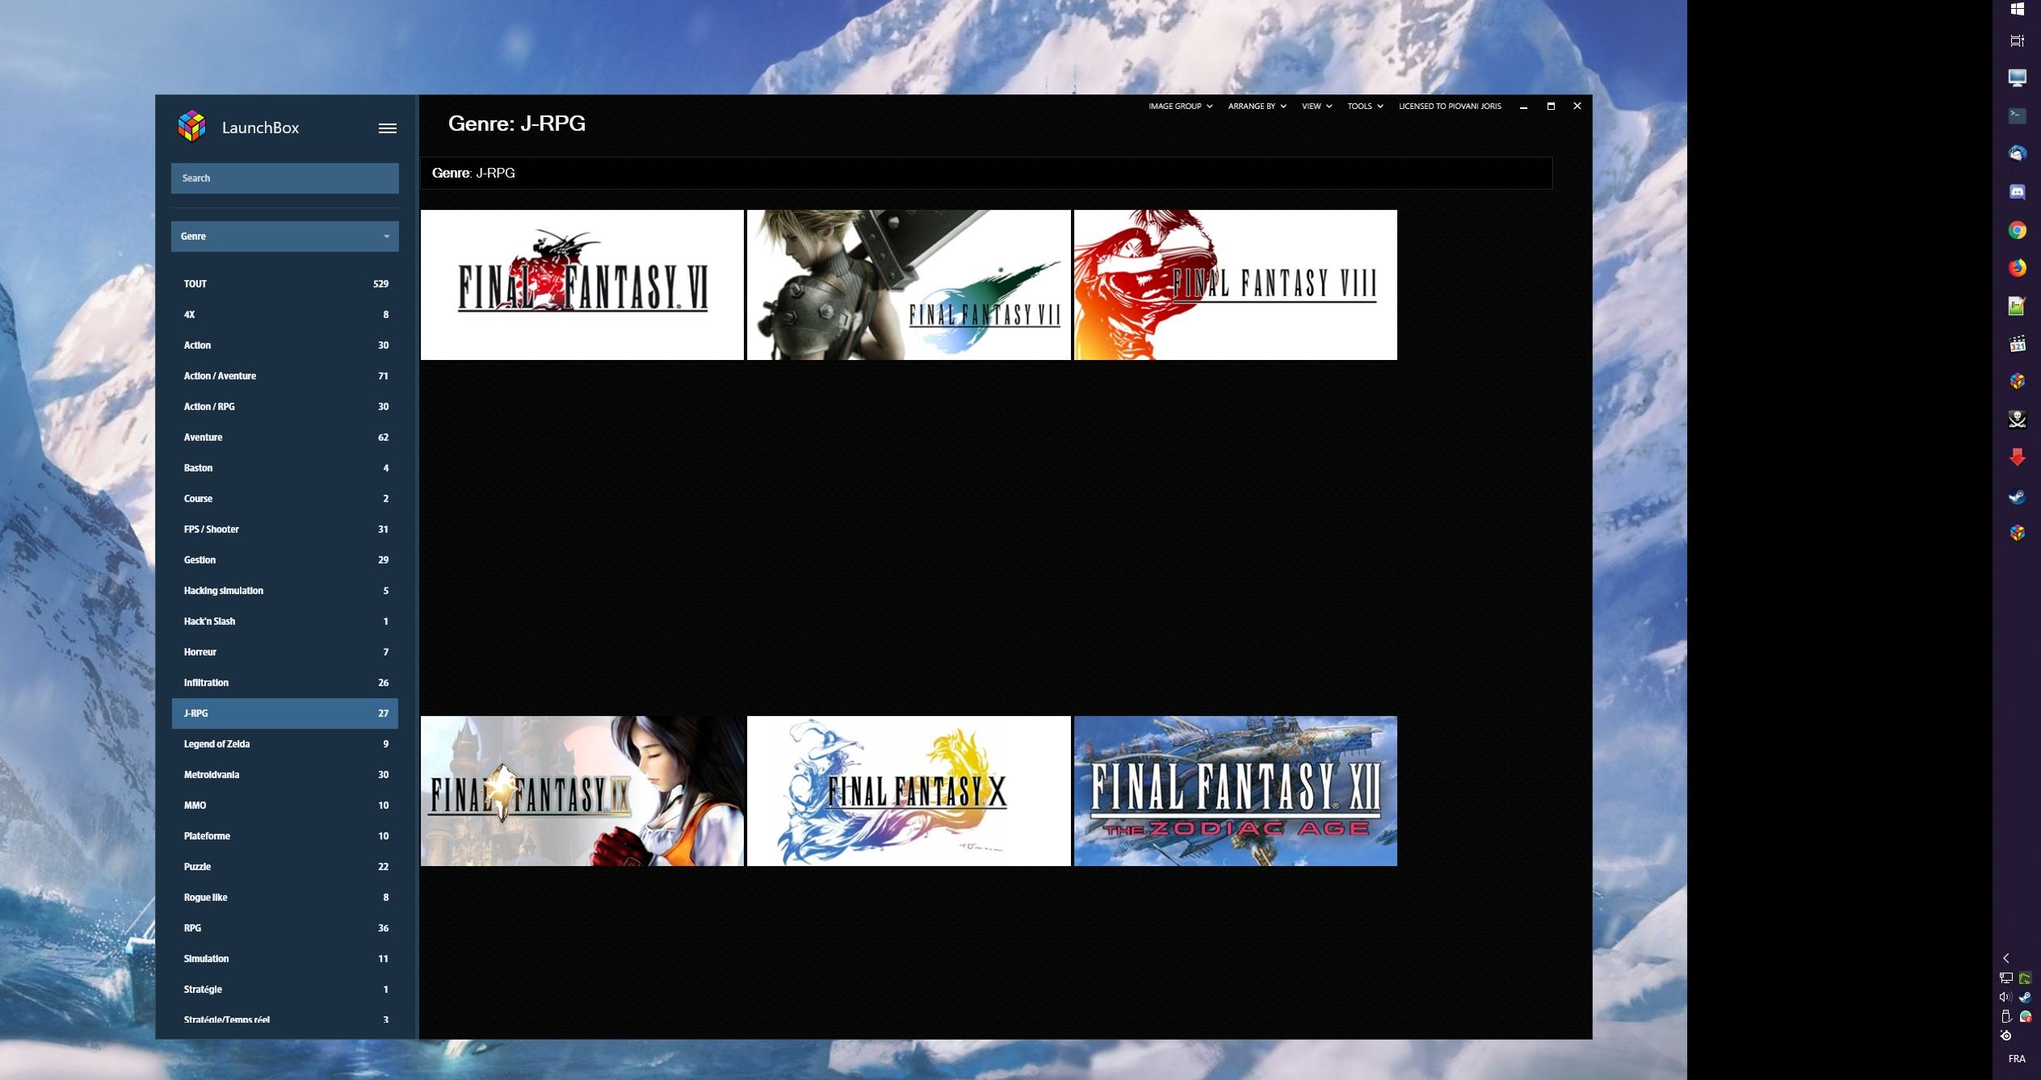Open the Arrange By dropdown menu
This screenshot has height=1080, width=2041.
1257,107
